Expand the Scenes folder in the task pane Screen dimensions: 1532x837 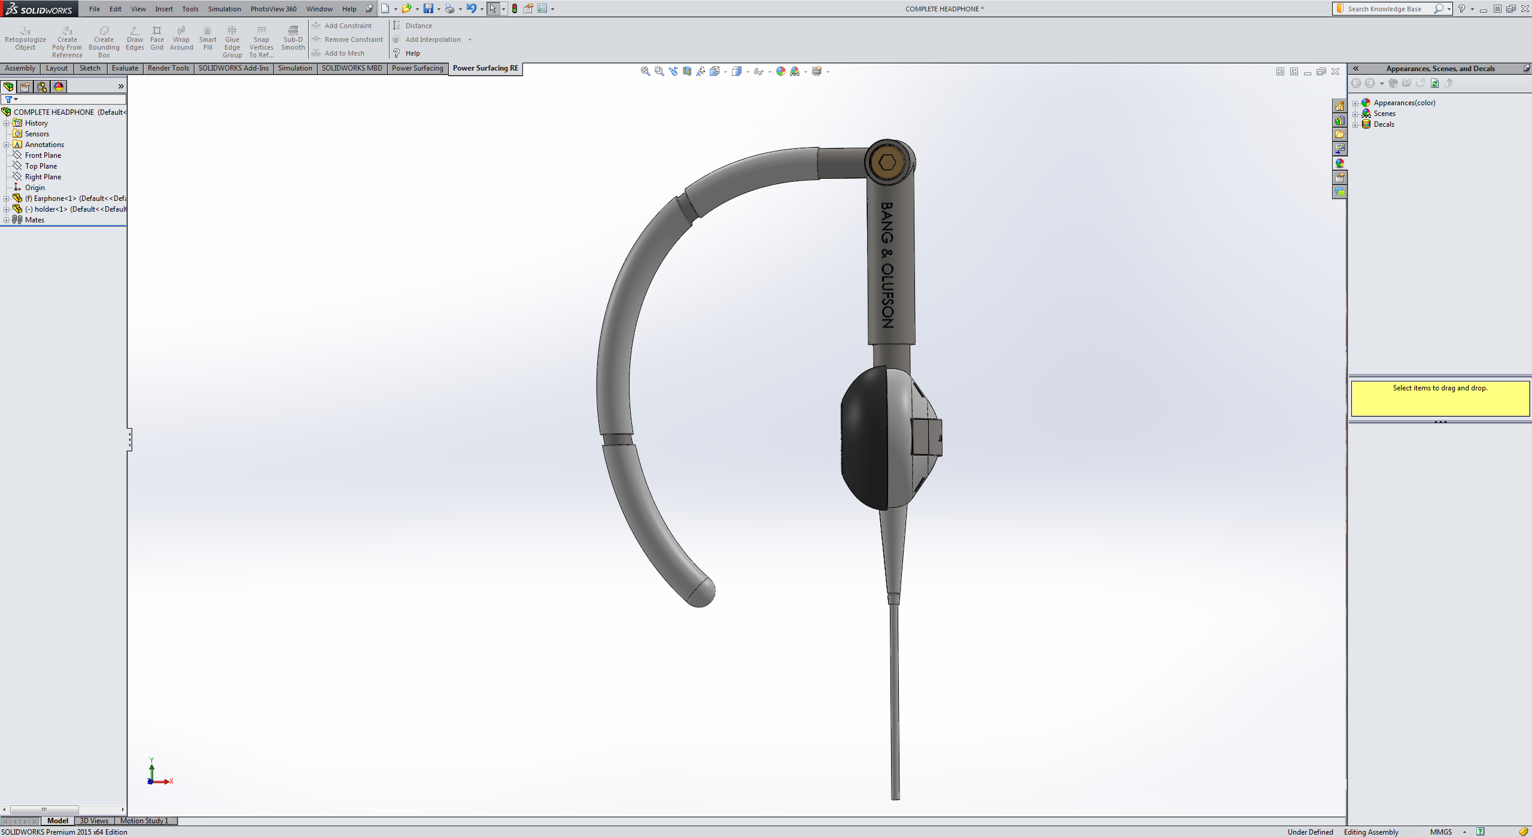(x=1355, y=114)
